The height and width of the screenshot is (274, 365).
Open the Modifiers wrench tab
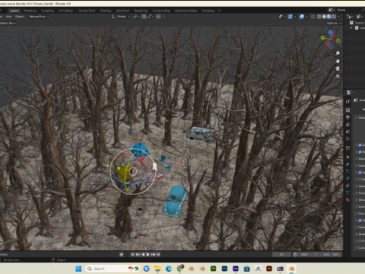tap(348, 164)
